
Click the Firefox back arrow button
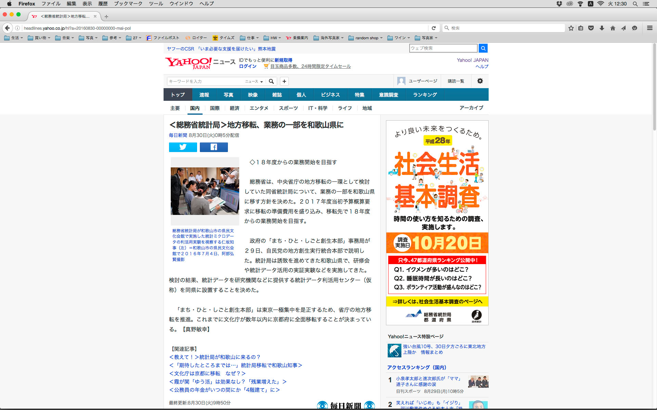tap(7, 28)
